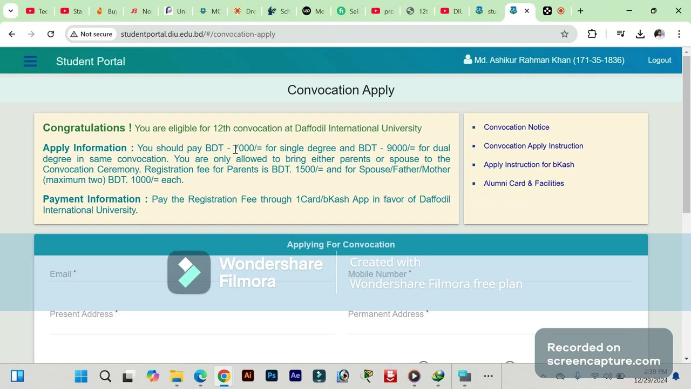Open Microsoft Edge from taskbar

click(x=200, y=376)
